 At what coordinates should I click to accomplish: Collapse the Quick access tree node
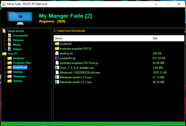(x=16, y=31)
